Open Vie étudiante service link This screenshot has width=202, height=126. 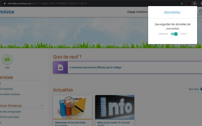pos(6,89)
